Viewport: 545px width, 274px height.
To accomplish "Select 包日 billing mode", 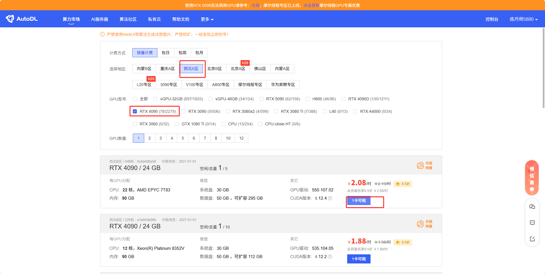I will (166, 53).
